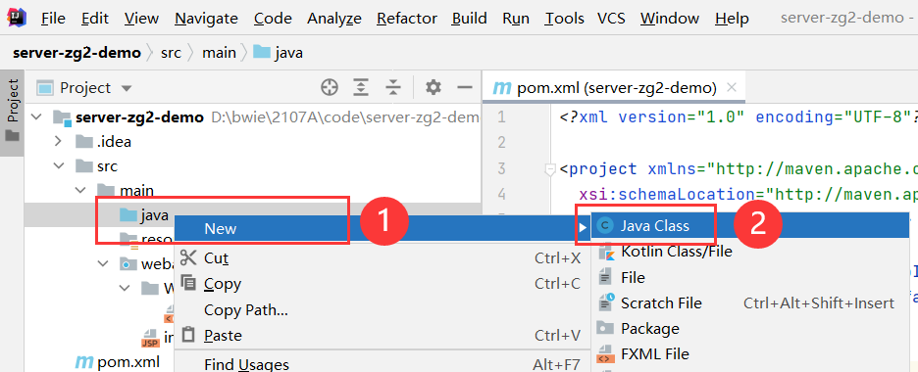Image resolution: width=918 pixels, height=372 pixels.
Task: Toggle the Project tool window sidebar tab
Action: tap(13, 114)
